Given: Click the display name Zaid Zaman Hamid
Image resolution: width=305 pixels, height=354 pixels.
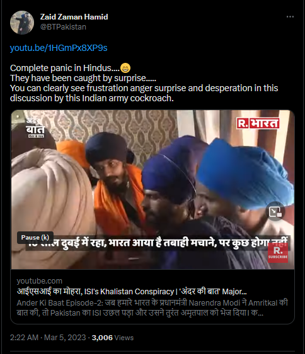Looking at the screenshot, I should point(74,17).
